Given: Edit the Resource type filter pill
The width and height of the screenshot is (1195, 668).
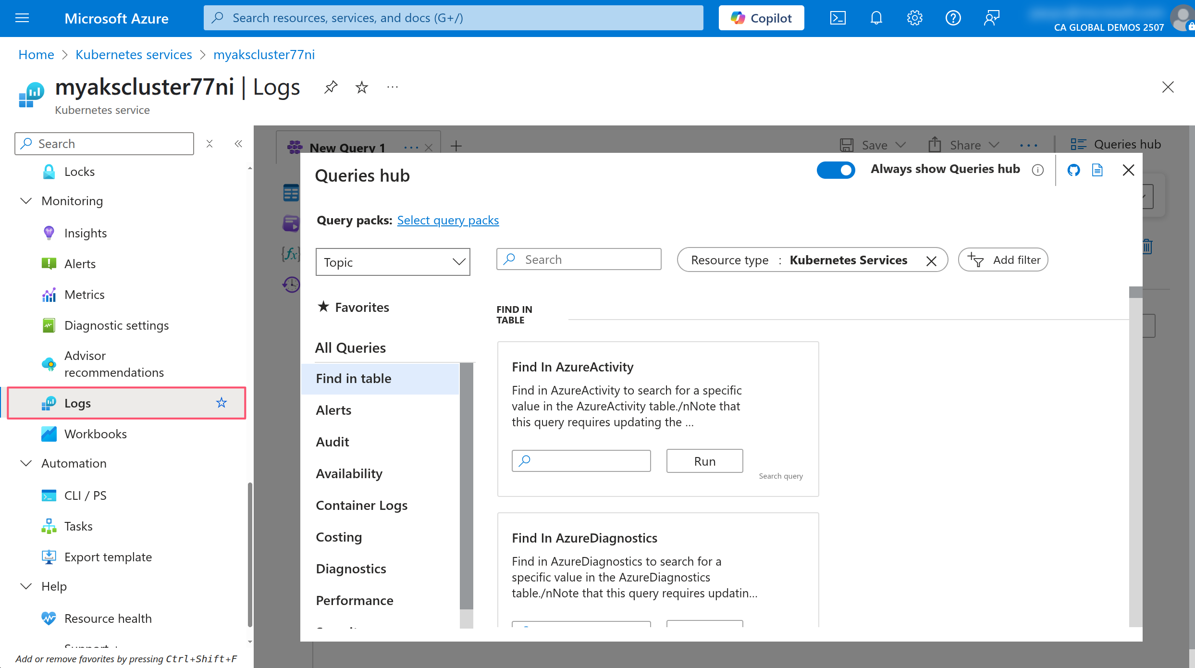Looking at the screenshot, I should 799,260.
